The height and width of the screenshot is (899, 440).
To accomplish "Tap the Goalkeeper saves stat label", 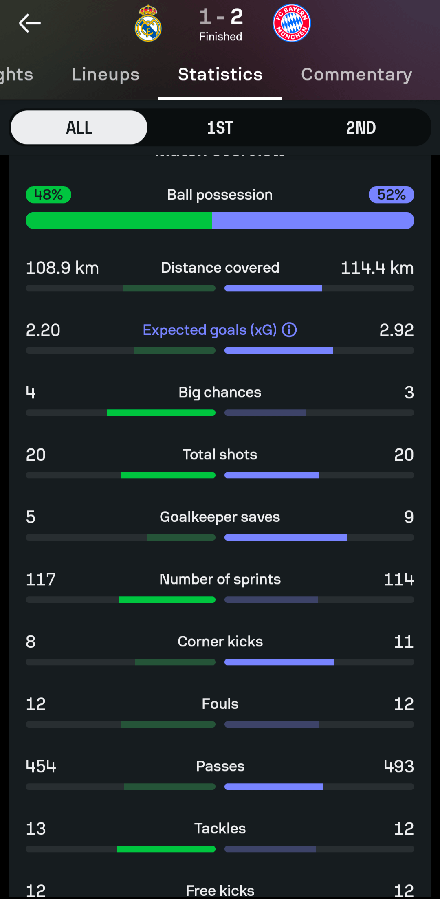I will pyautogui.click(x=220, y=517).
